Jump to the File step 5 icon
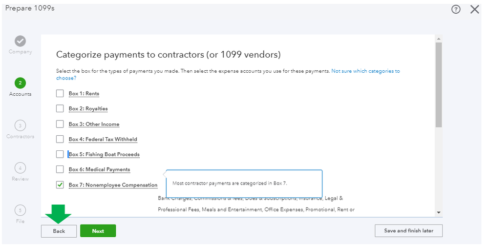Screen dimensions: 488x248 coord(20,210)
